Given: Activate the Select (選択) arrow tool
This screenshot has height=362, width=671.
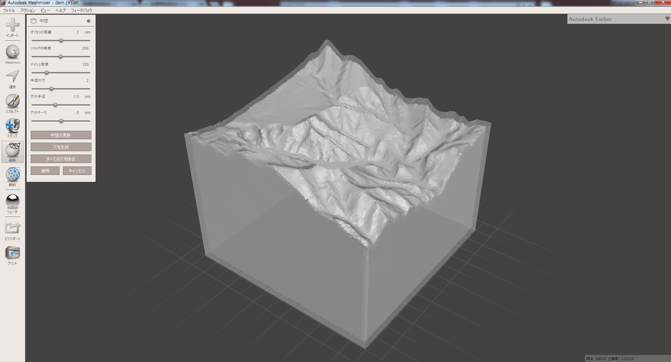Looking at the screenshot, I should point(12,79).
